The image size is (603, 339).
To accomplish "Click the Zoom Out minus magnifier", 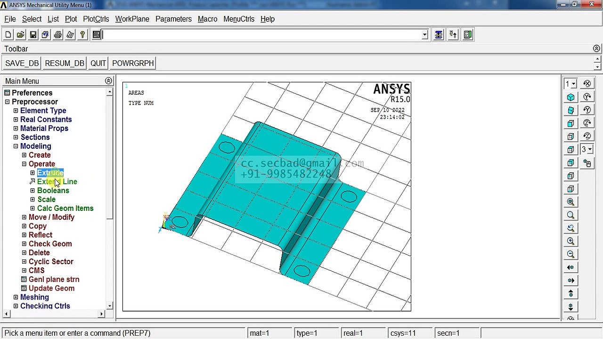I will click(571, 254).
